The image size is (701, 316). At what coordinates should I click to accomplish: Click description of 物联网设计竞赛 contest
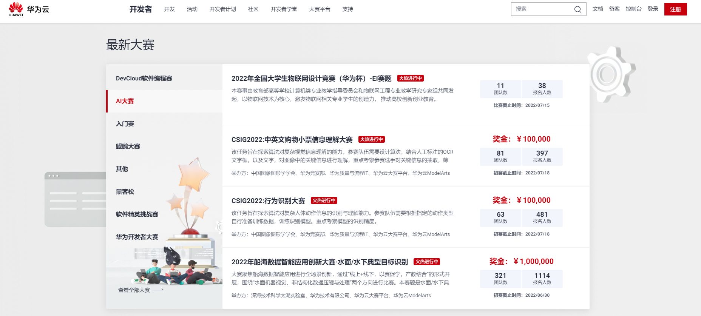click(343, 95)
